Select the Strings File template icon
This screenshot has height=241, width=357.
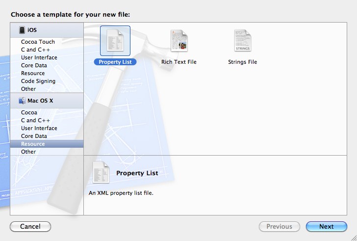243,41
